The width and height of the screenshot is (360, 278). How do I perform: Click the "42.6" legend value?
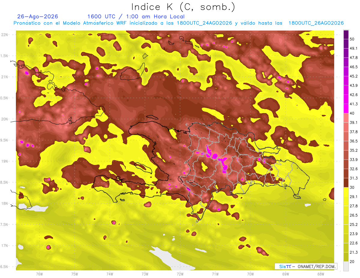[x=353, y=95]
